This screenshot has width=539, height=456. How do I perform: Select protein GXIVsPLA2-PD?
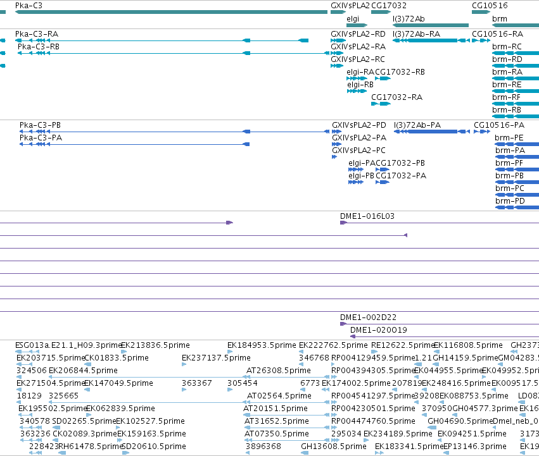click(x=336, y=132)
